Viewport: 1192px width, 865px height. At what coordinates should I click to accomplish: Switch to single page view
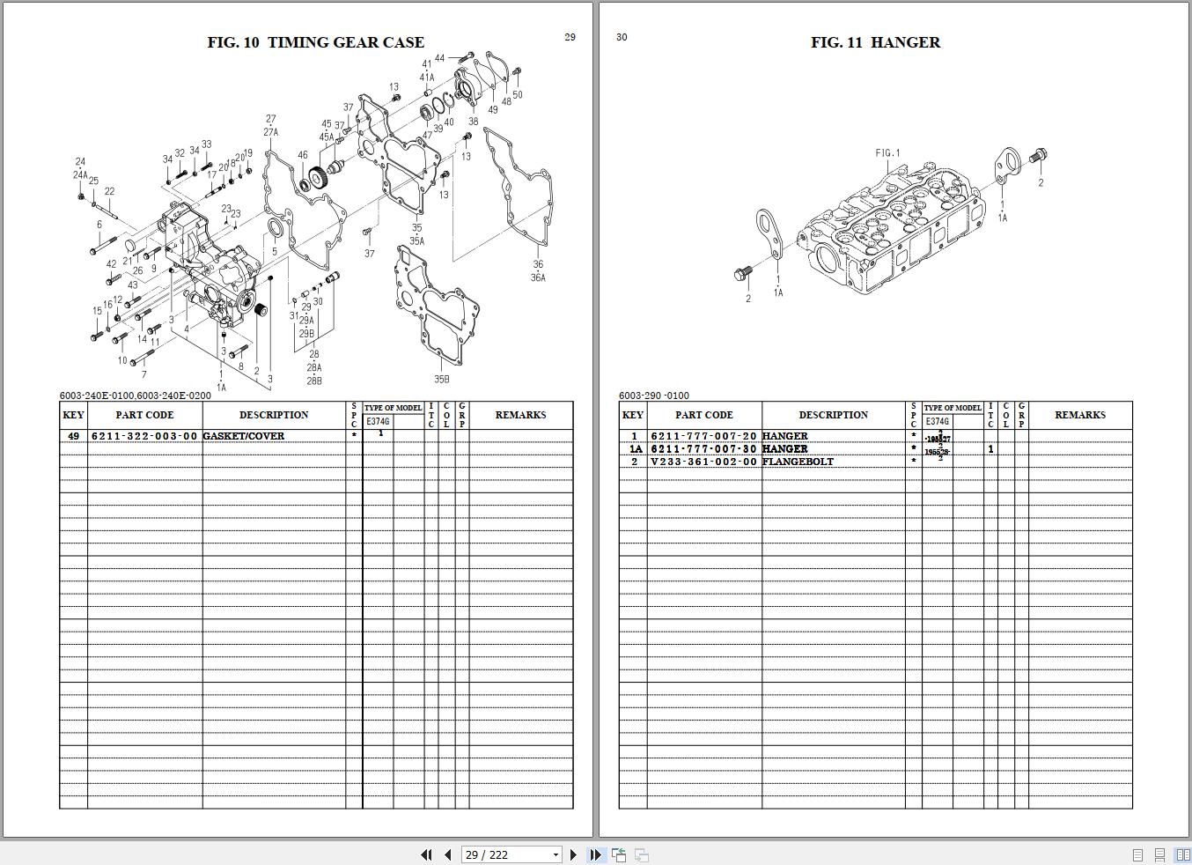tap(1137, 855)
